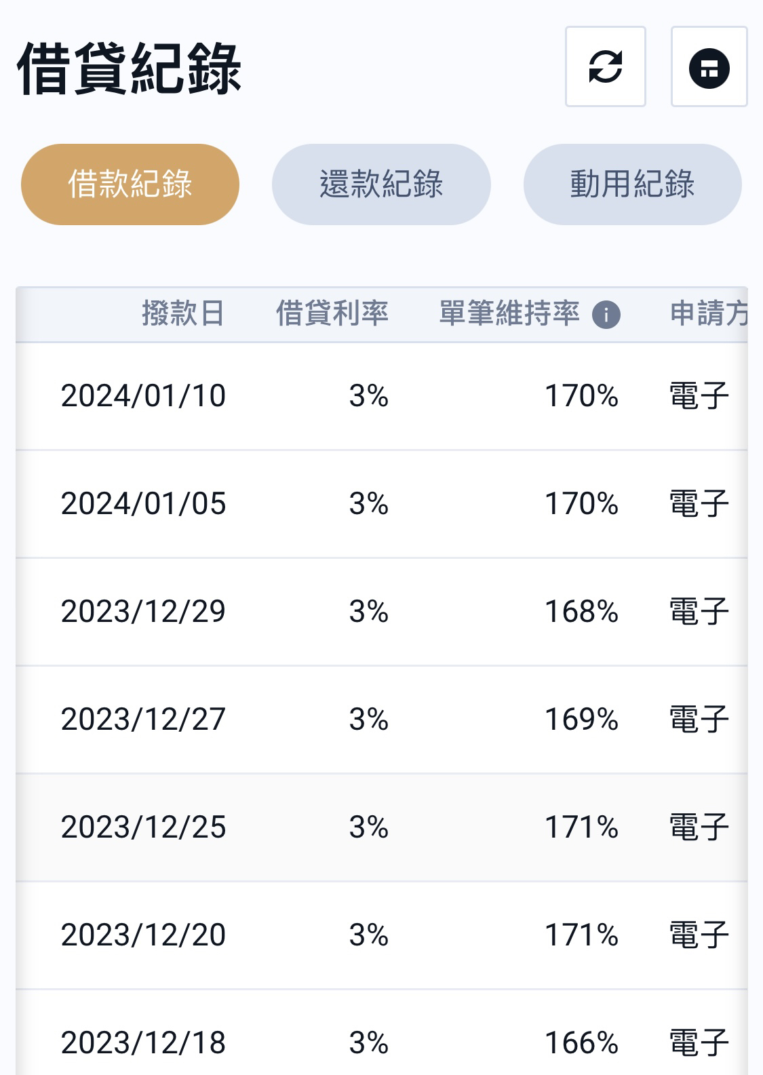
Task: Select the 2024/01/05 loan record row
Action: point(381,504)
